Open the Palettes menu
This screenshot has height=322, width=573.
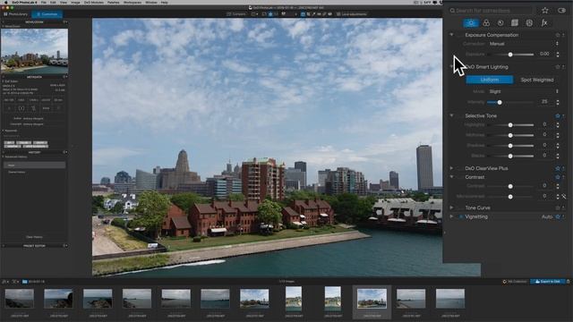pyautogui.click(x=114, y=2)
